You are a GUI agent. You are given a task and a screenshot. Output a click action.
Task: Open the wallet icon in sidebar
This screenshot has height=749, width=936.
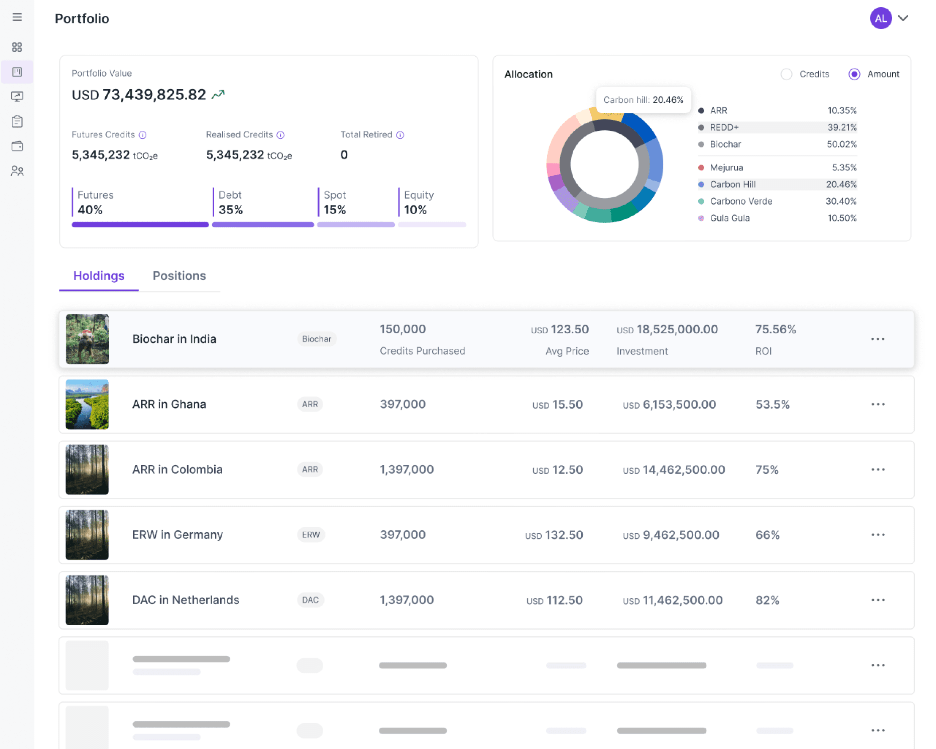[17, 146]
